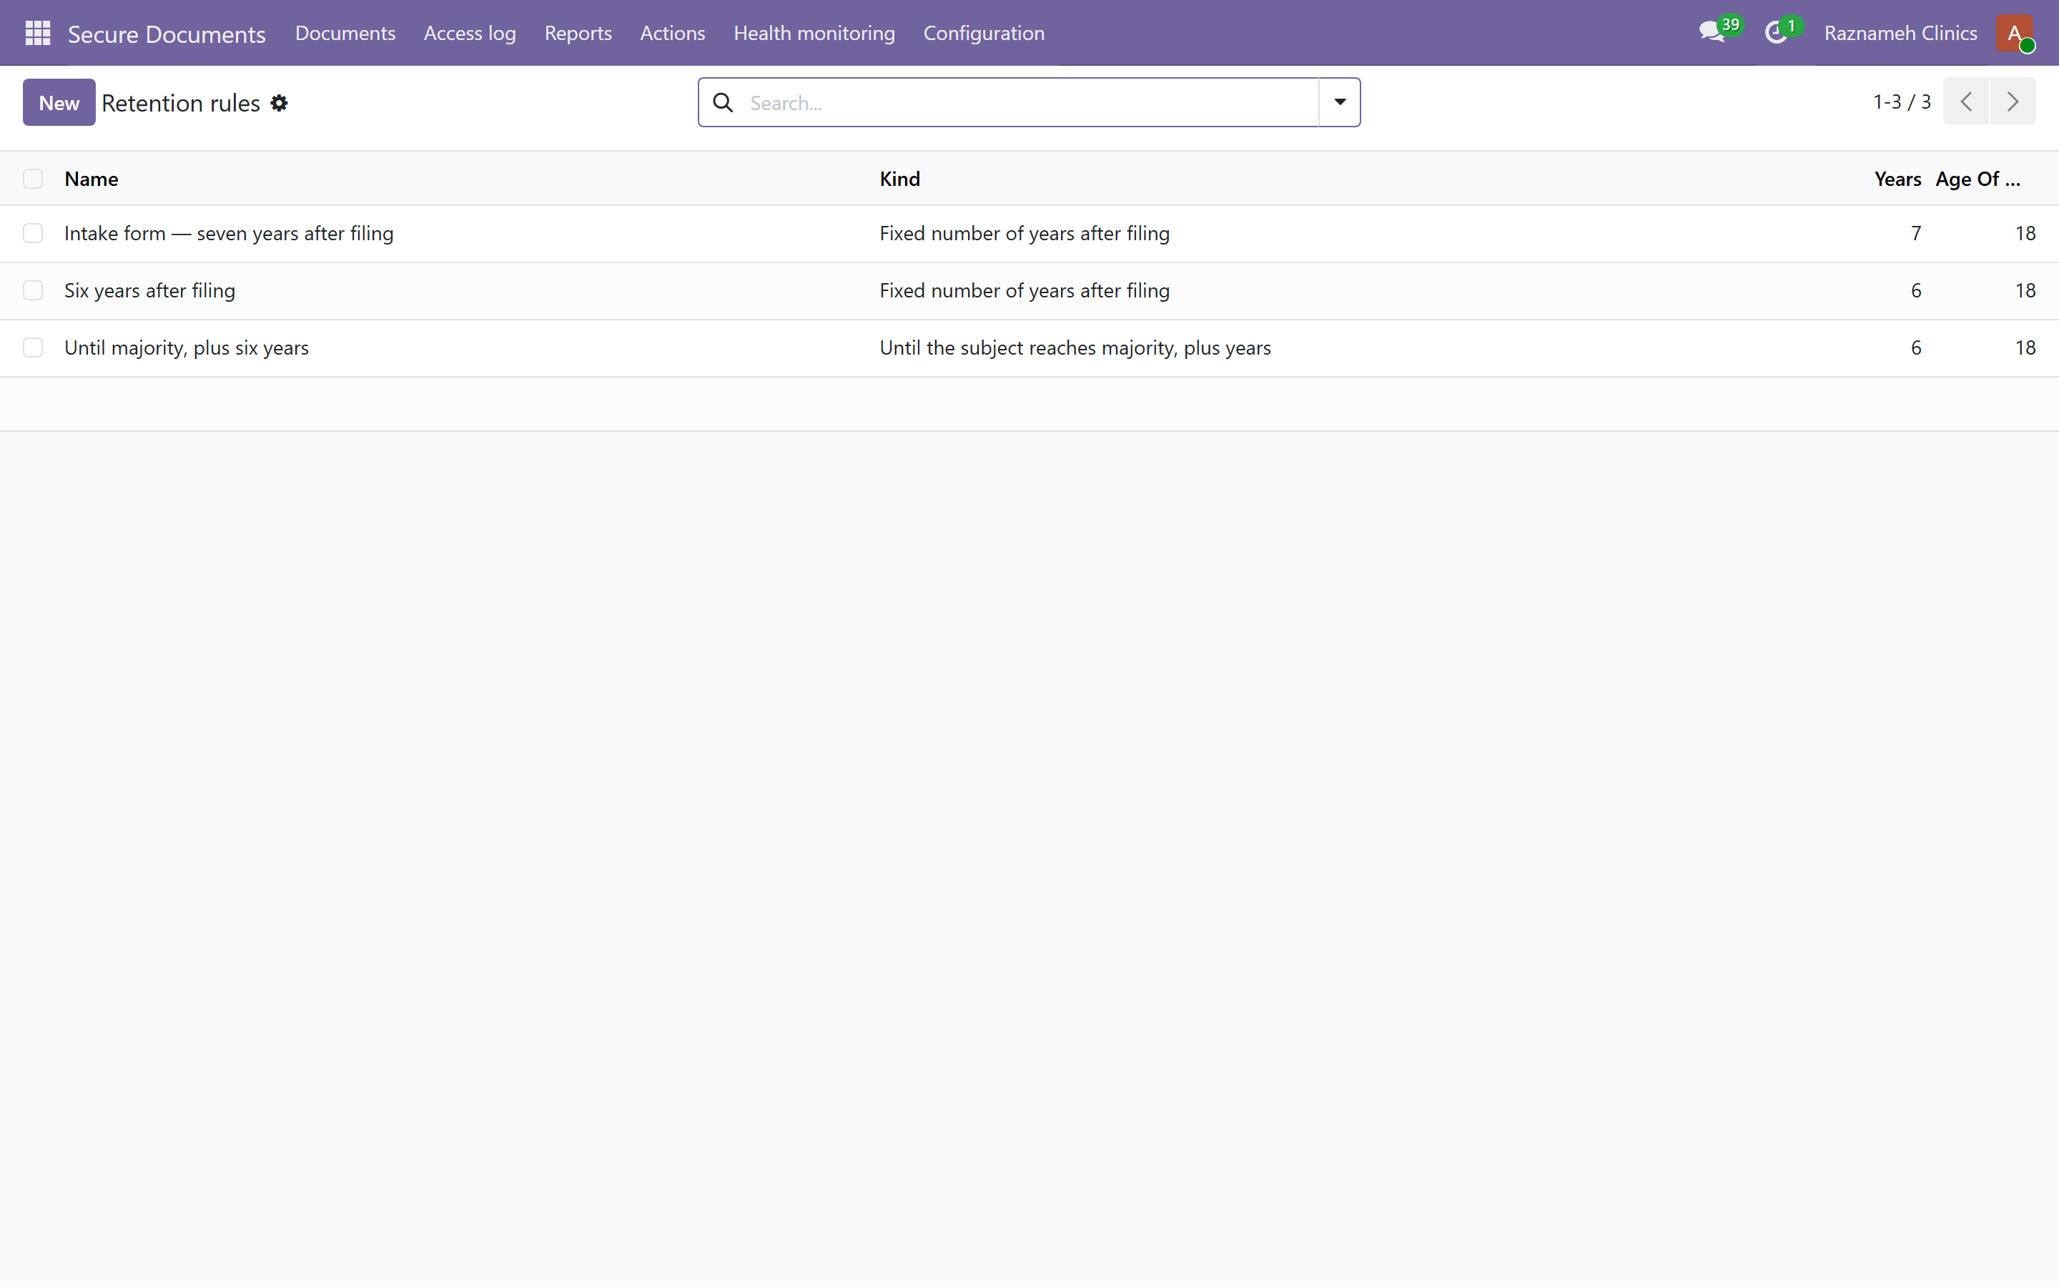Click the Secure Documents app title
2059x1287 pixels.
(167, 34)
